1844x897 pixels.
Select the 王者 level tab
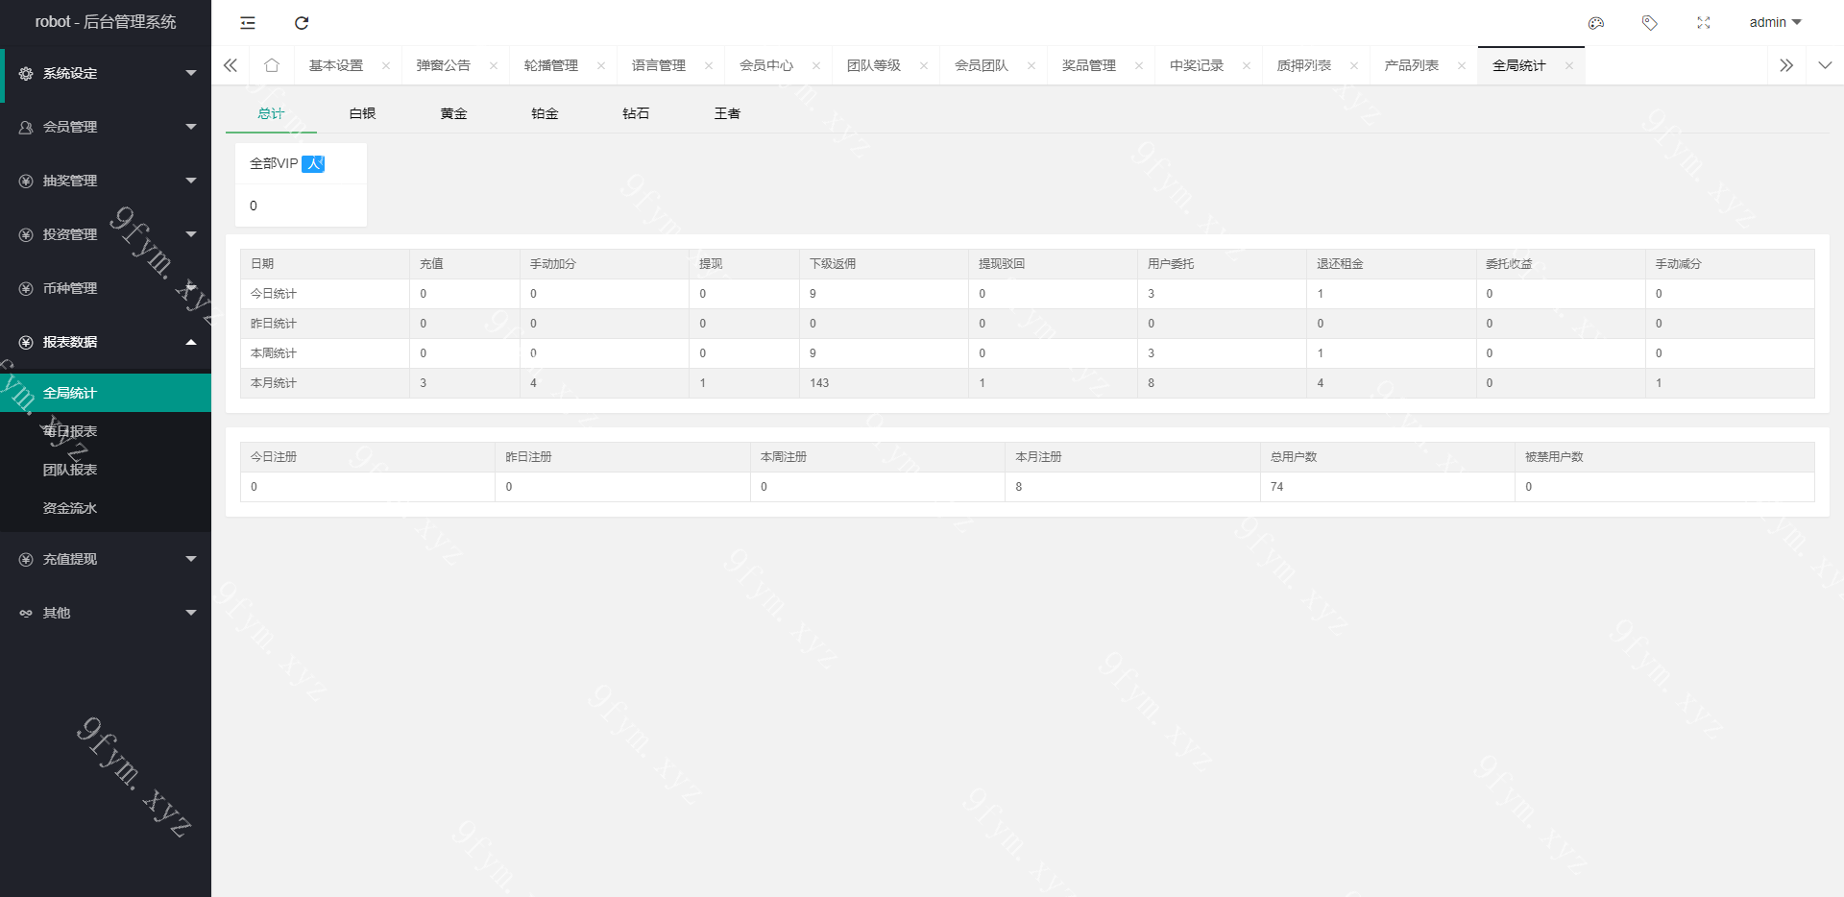coord(727,113)
